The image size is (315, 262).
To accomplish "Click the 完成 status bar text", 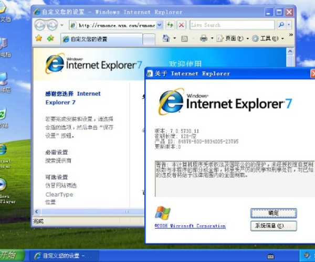I will coord(38,221).
